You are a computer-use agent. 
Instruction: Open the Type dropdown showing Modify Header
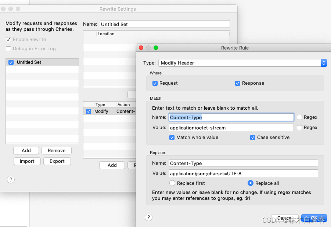pos(242,63)
